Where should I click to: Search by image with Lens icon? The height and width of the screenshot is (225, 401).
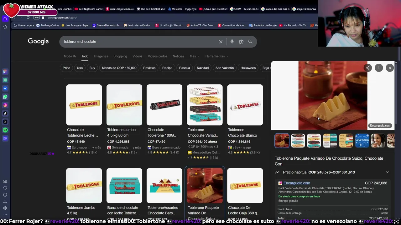tap(241, 42)
